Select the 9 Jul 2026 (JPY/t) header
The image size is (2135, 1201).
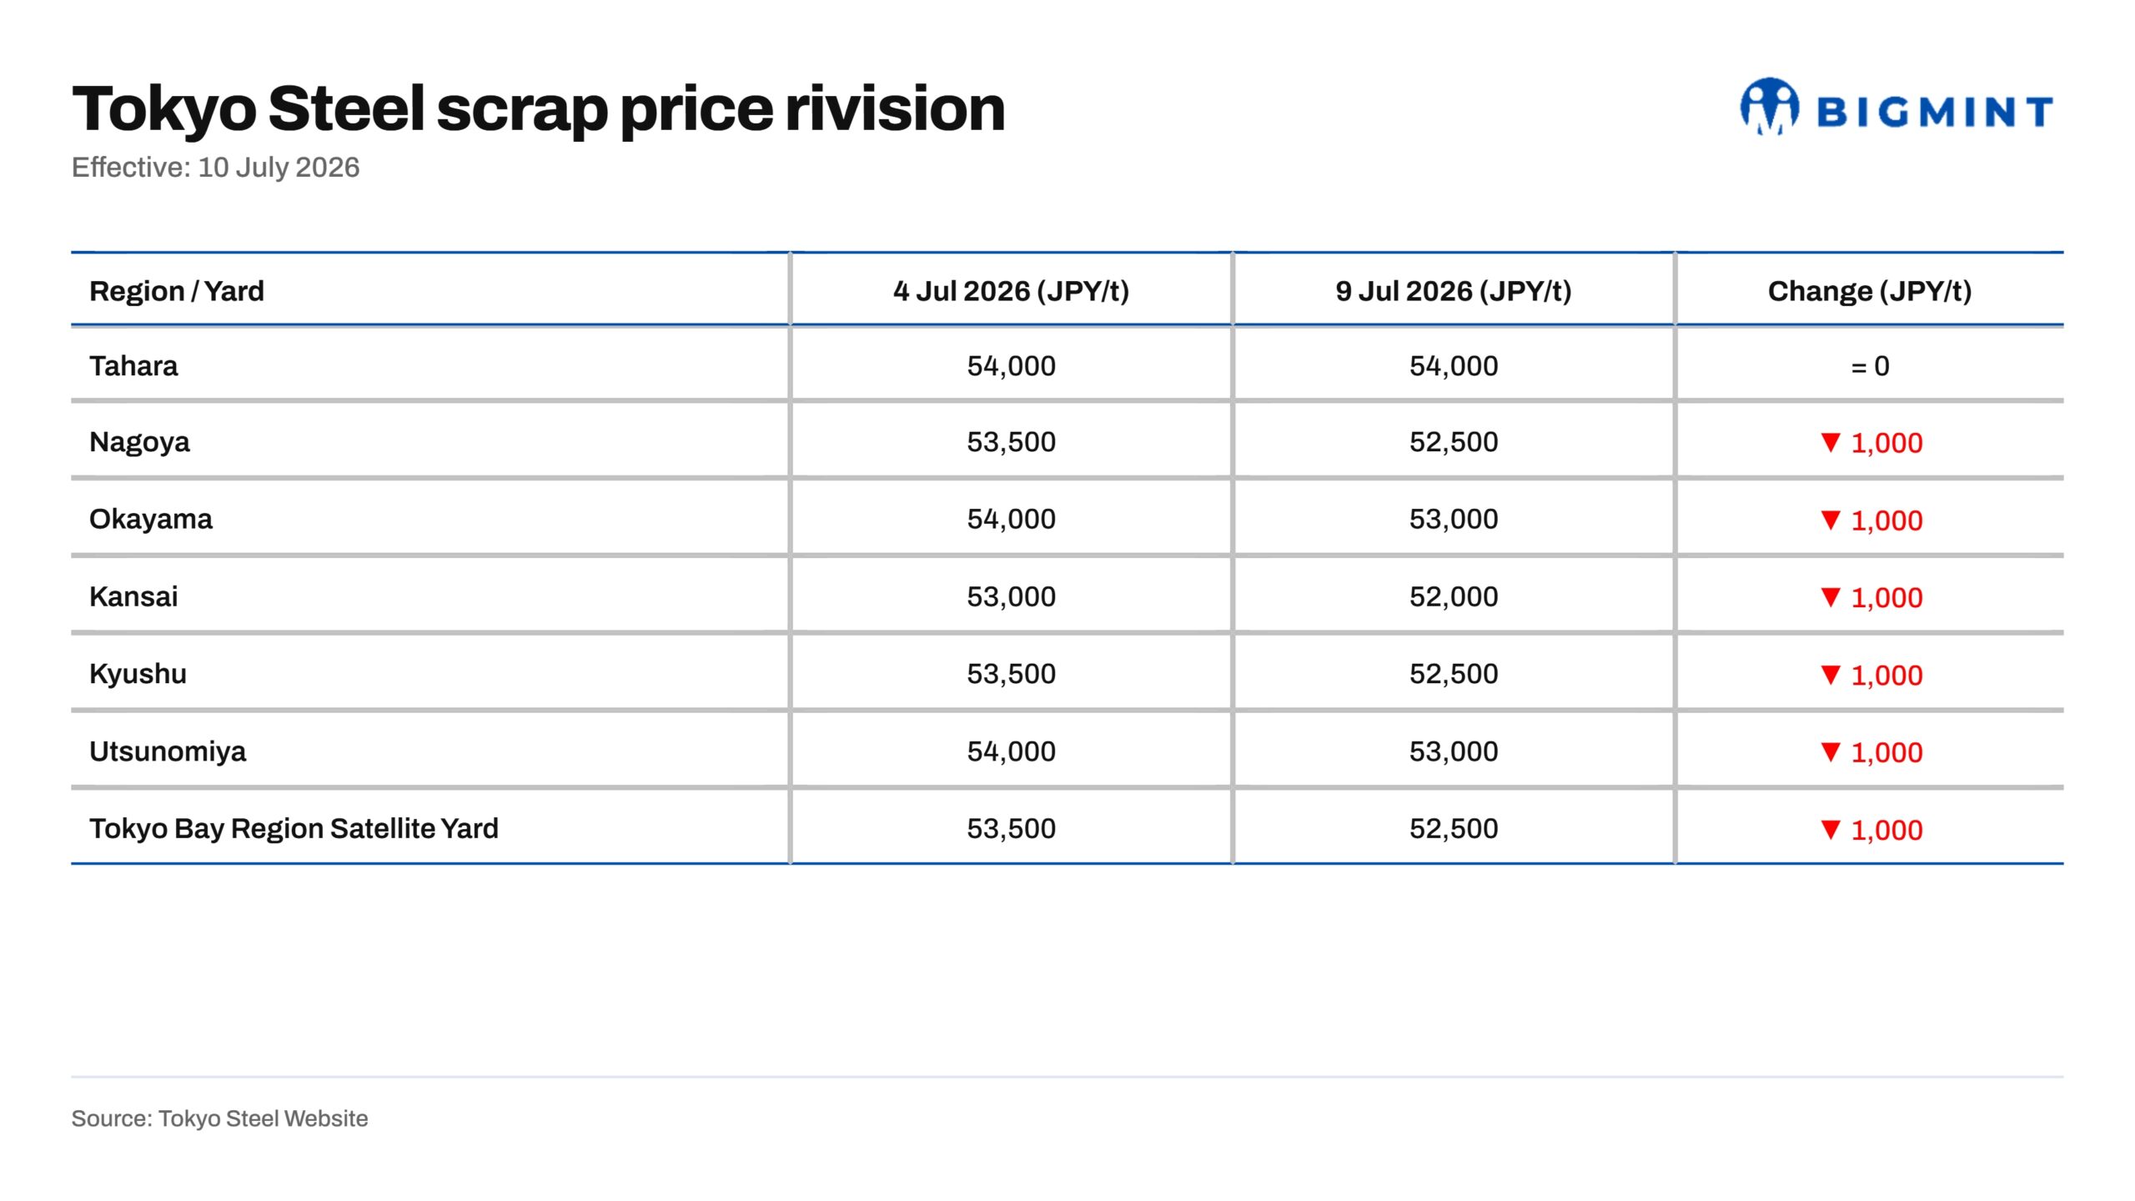coord(1454,291)
